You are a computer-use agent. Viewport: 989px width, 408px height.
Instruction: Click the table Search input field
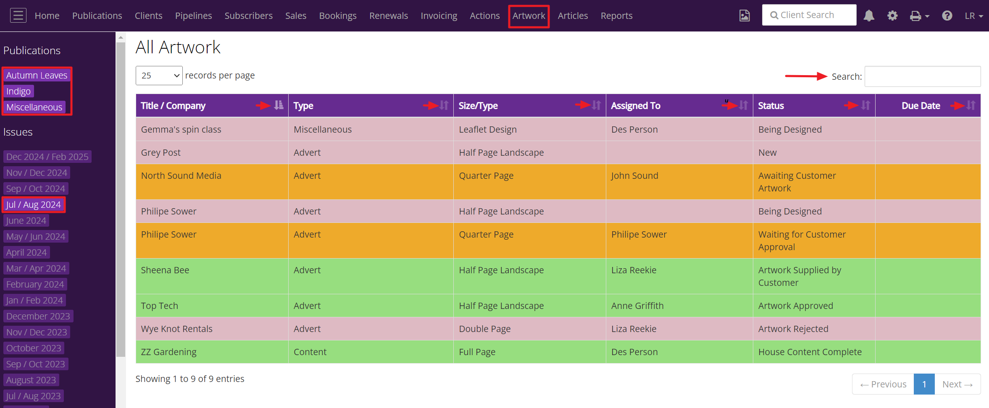923,76
